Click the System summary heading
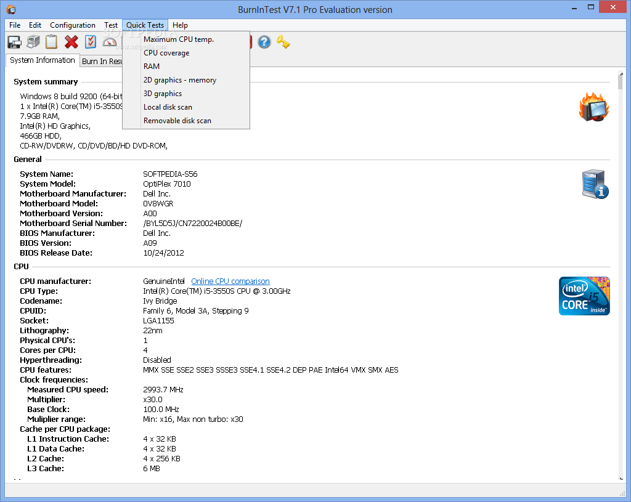631x502 pixels. pyautogui.click(x=46, y=82)
